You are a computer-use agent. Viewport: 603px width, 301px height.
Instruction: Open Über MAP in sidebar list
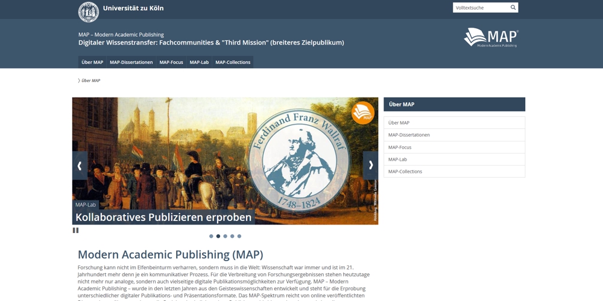pos(454,123)
